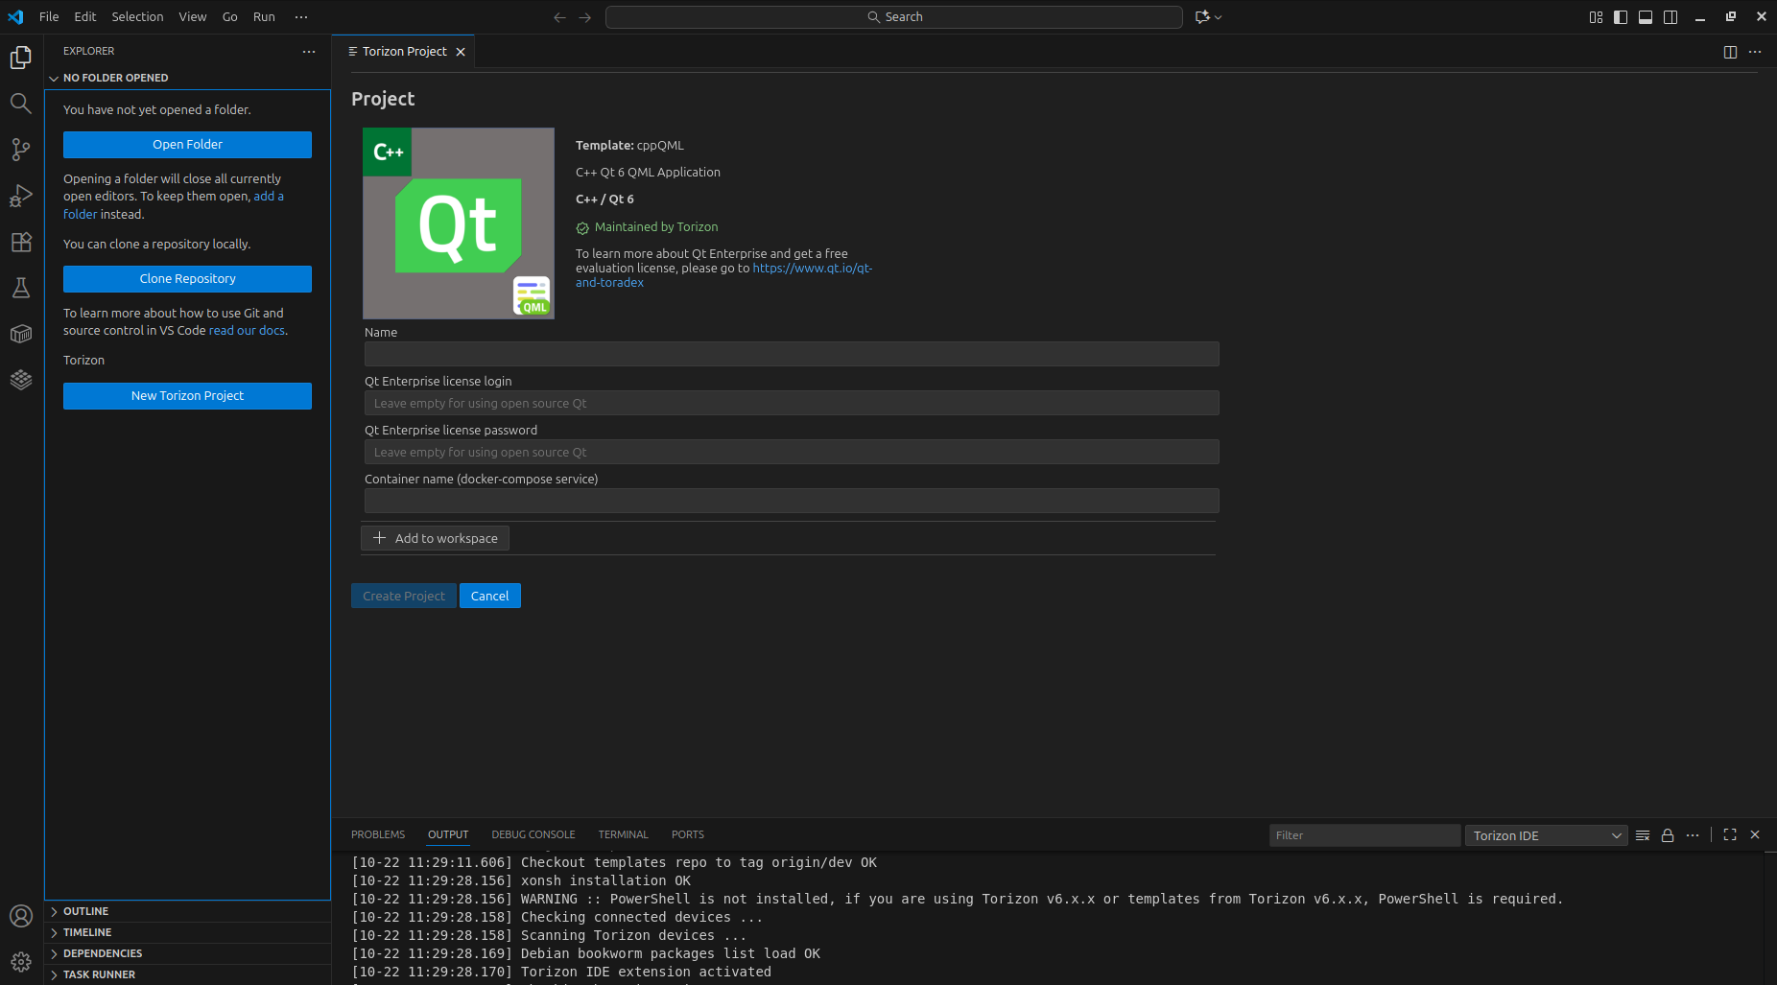Open the Extensions view
The width and height of the screenshot is (1777, 985).
(x=21, y=242)
